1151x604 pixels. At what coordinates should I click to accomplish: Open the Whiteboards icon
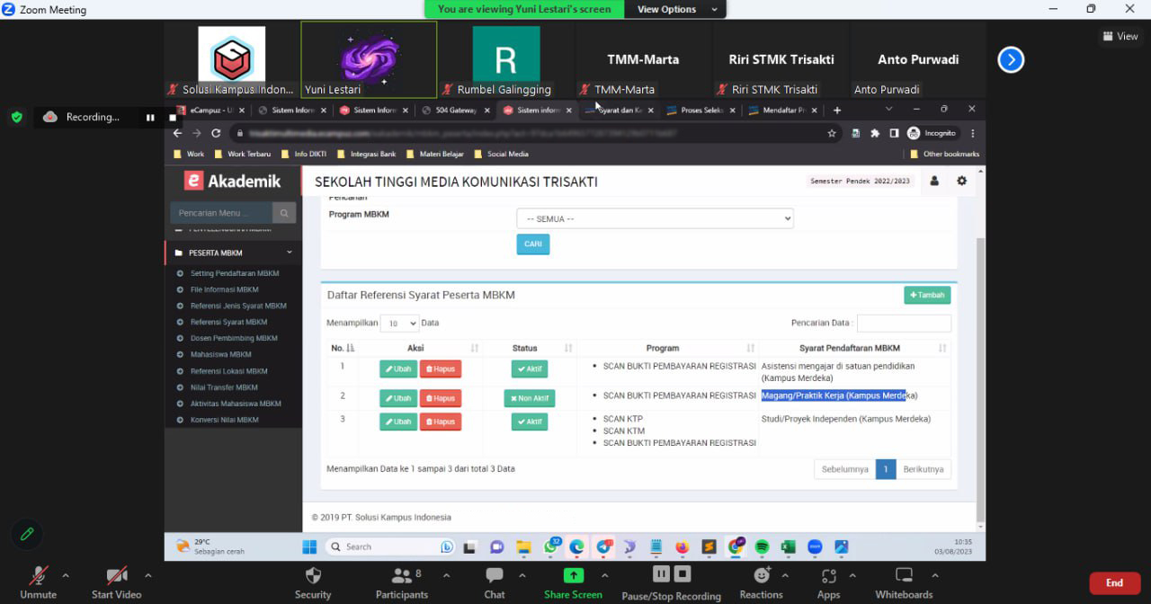click(904, 575)
